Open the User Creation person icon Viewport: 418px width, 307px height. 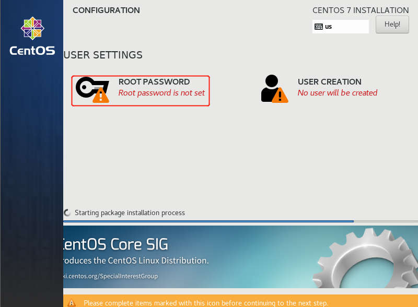274,89
